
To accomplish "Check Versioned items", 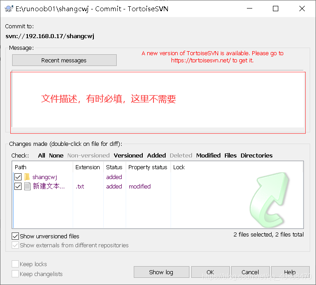I will [128, 155].
